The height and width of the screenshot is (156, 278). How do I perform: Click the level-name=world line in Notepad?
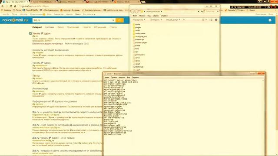click(x=113, y=88)
